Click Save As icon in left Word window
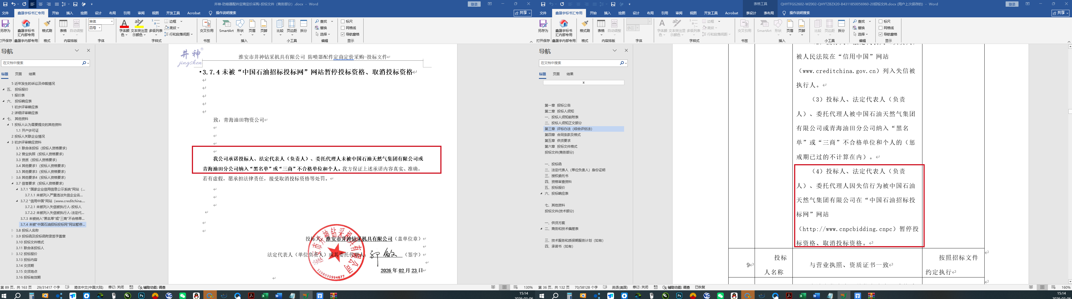The height and width of the screenshot is (299, 1072). point(5,26)
